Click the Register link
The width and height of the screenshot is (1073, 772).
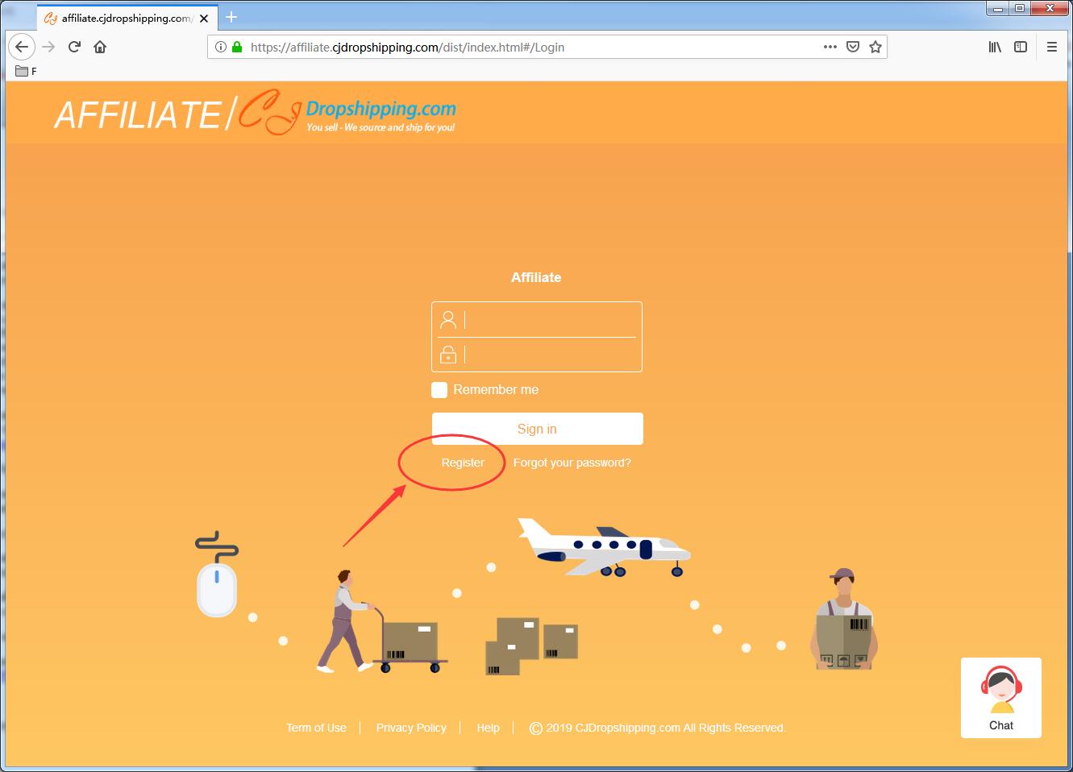point(463,463)
